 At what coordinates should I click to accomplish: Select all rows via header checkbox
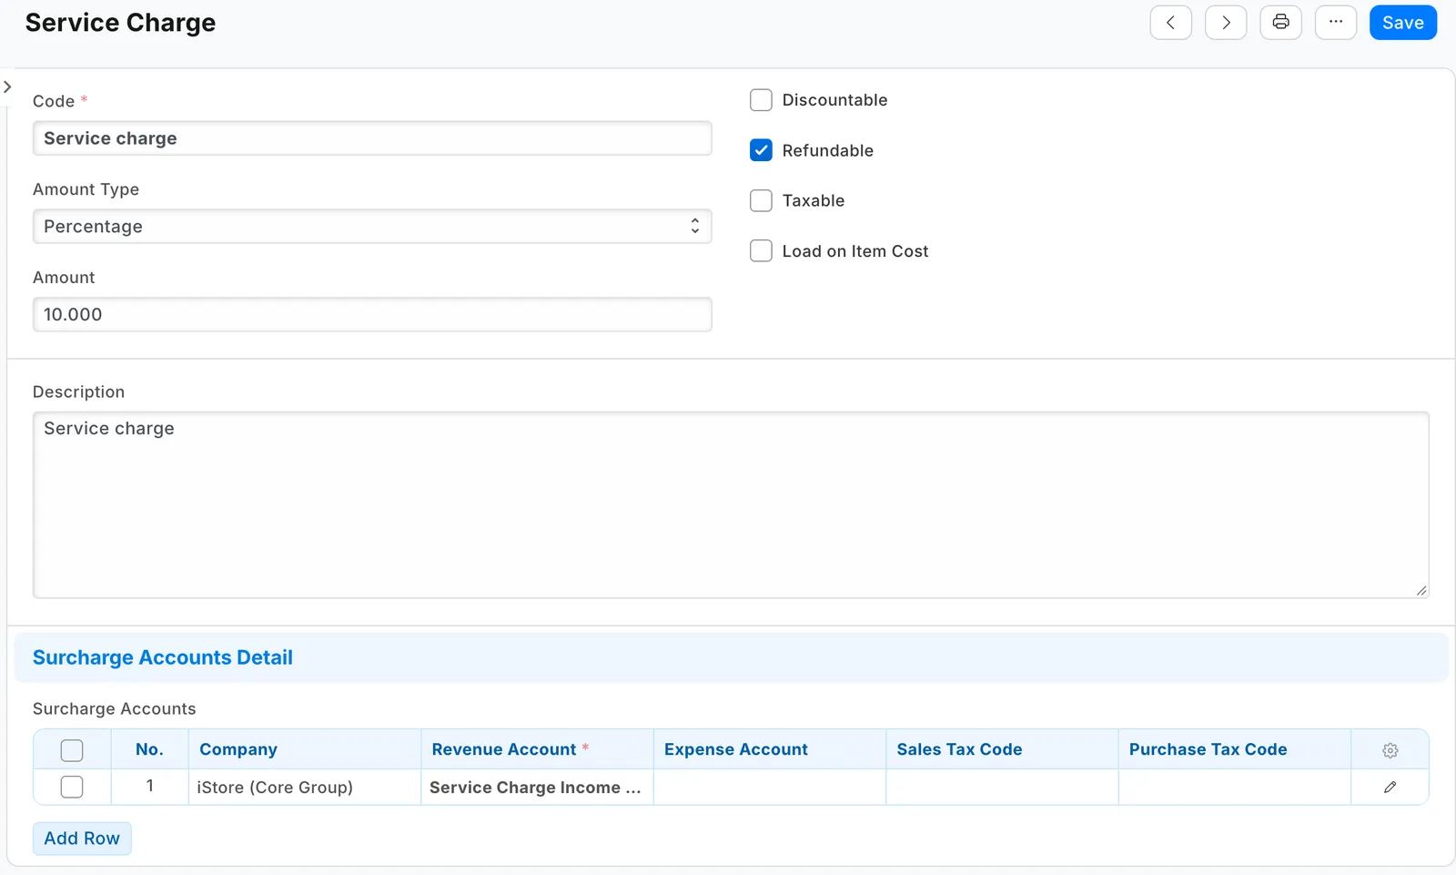coord(72,750)
